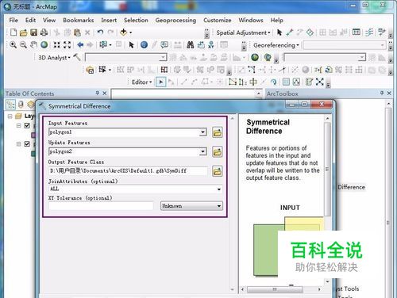Open a map document with folder icon
This screenshot has height=298, width=397.
(24, 32)
